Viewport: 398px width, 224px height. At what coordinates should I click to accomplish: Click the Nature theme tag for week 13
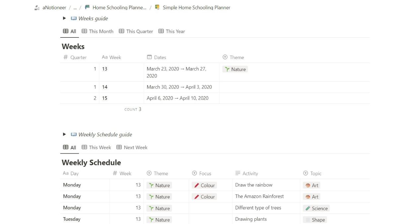pyautogui.click(x=235, y=69)
